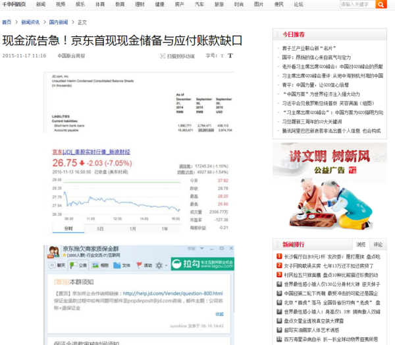Select the larger T font size icon

point(230,56)
